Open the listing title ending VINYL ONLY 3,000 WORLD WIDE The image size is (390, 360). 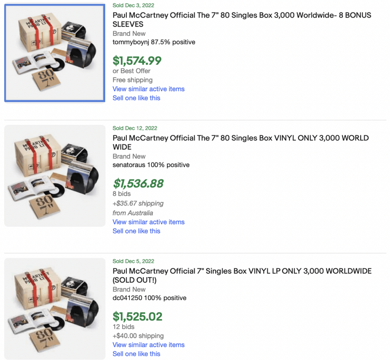click(240, 142)
